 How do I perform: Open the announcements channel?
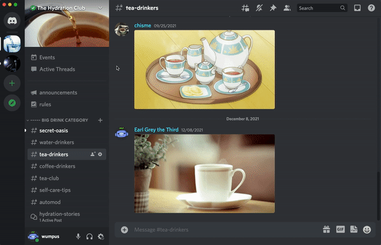tap(67, 93)
